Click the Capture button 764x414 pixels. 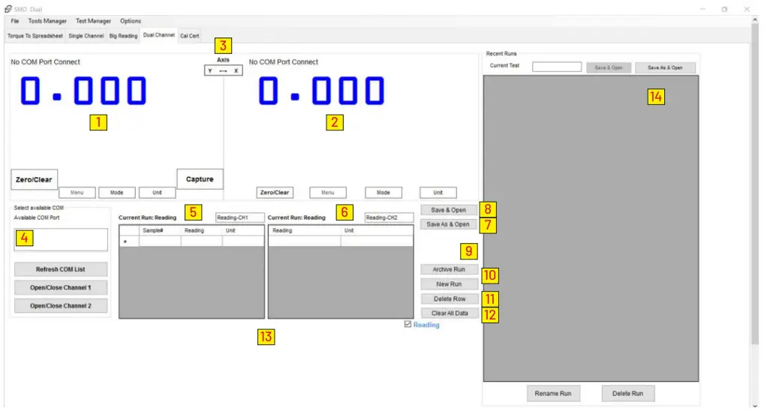point(200,178)
